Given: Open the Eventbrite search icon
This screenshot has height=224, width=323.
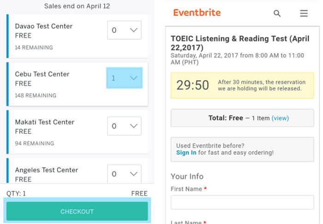Looking at the screenshot, I should point(277,13).
